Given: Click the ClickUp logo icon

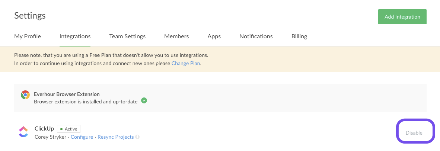Looking at the screenshot, I should [23, 132].
